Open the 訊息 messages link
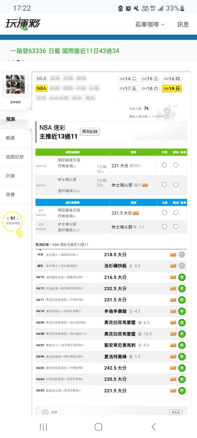 click(183, 25)
